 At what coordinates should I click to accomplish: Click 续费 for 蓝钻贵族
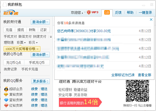34,100
